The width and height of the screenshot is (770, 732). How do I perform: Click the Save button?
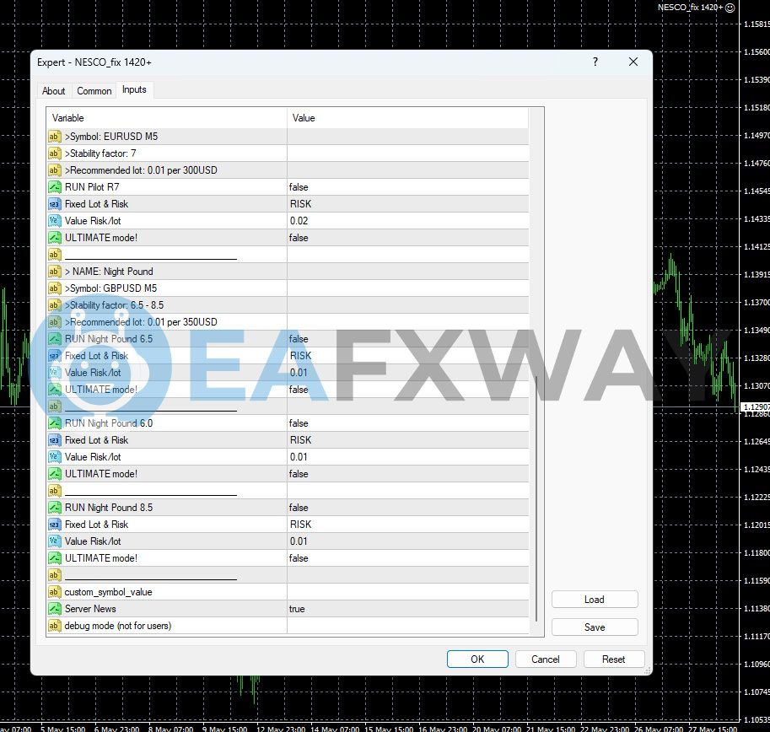pos(595,627)
